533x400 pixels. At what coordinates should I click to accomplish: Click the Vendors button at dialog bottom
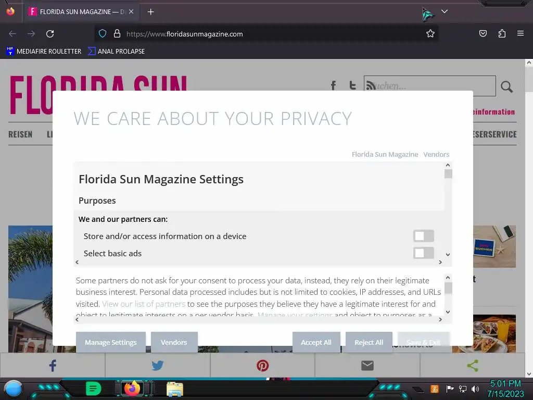174,342
